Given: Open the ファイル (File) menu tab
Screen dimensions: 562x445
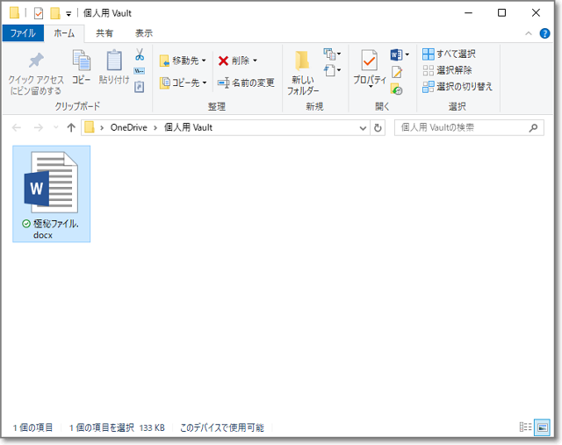Looking at the screenshot, I should [22, 33].
